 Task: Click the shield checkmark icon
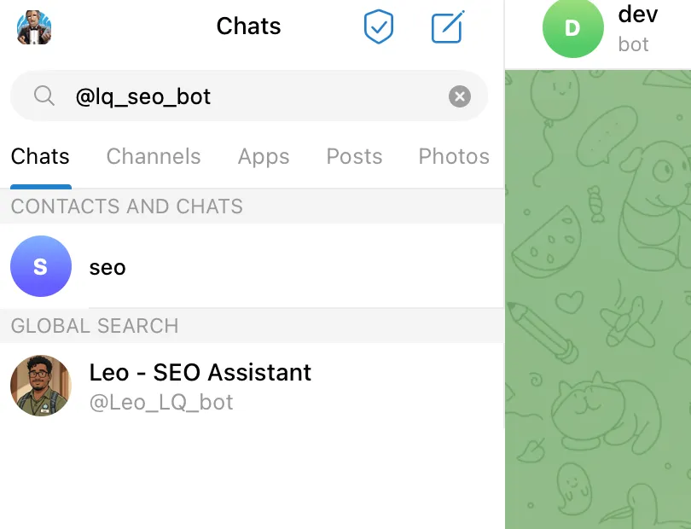coord(379,27)
